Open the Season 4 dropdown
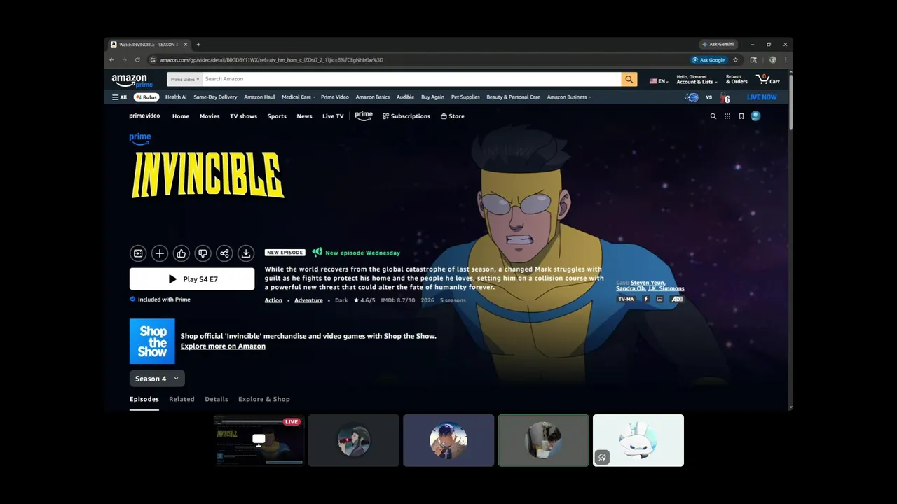 157,379
